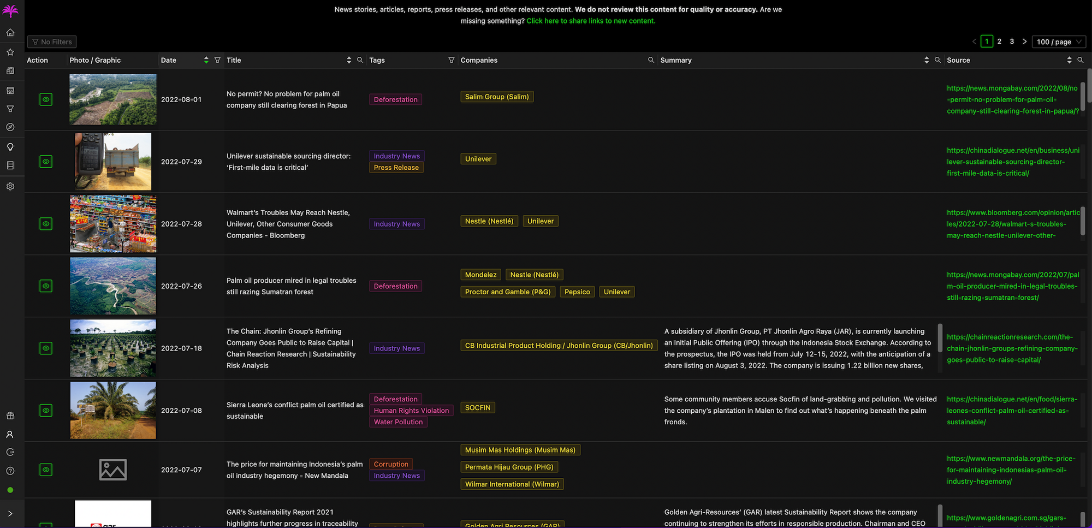
Task: Go to the previous page with left arrow
Action: coord(974,41)
